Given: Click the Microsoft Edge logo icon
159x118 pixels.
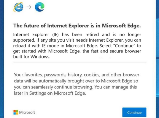Looking at the screenshot, I should pos(39,7).
